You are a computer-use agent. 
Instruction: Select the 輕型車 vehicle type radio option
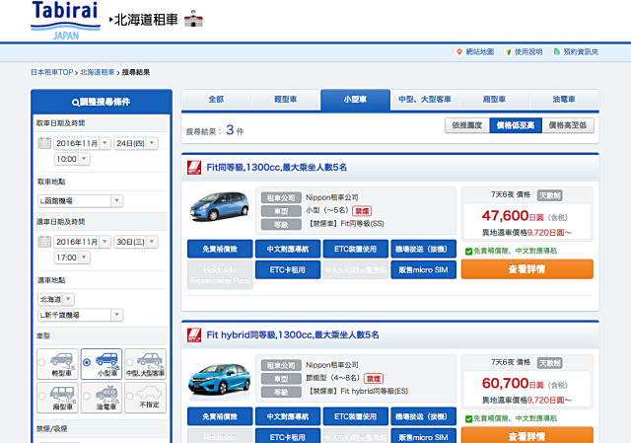41,363
